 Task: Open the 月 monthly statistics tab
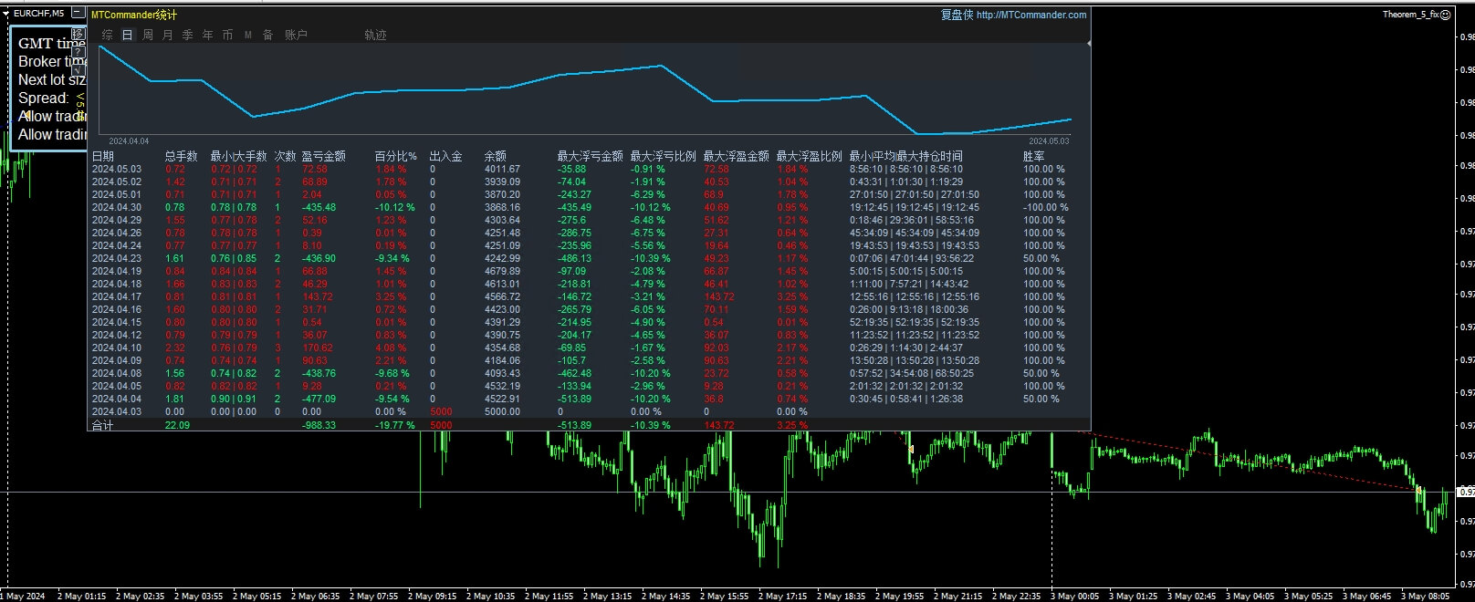click(168, 35)
